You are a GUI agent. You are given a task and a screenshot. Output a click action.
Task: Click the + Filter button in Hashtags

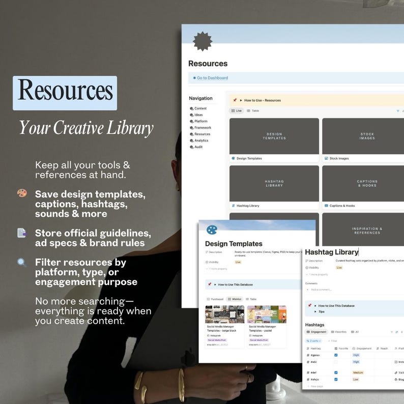point(333,341)
